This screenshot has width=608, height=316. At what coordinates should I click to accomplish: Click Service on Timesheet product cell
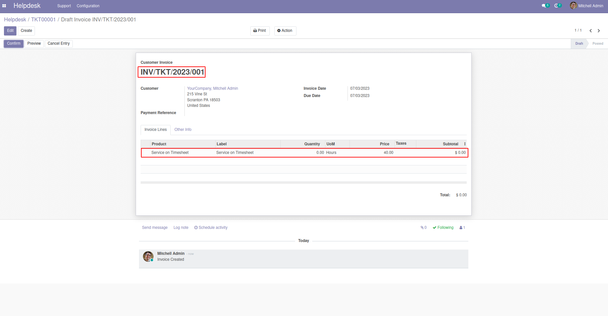pyautogui.click(x=183, y=153)
